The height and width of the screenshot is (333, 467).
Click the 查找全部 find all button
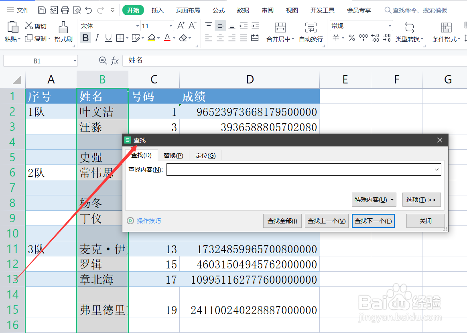pyautogui.click(x=282, y=221)
